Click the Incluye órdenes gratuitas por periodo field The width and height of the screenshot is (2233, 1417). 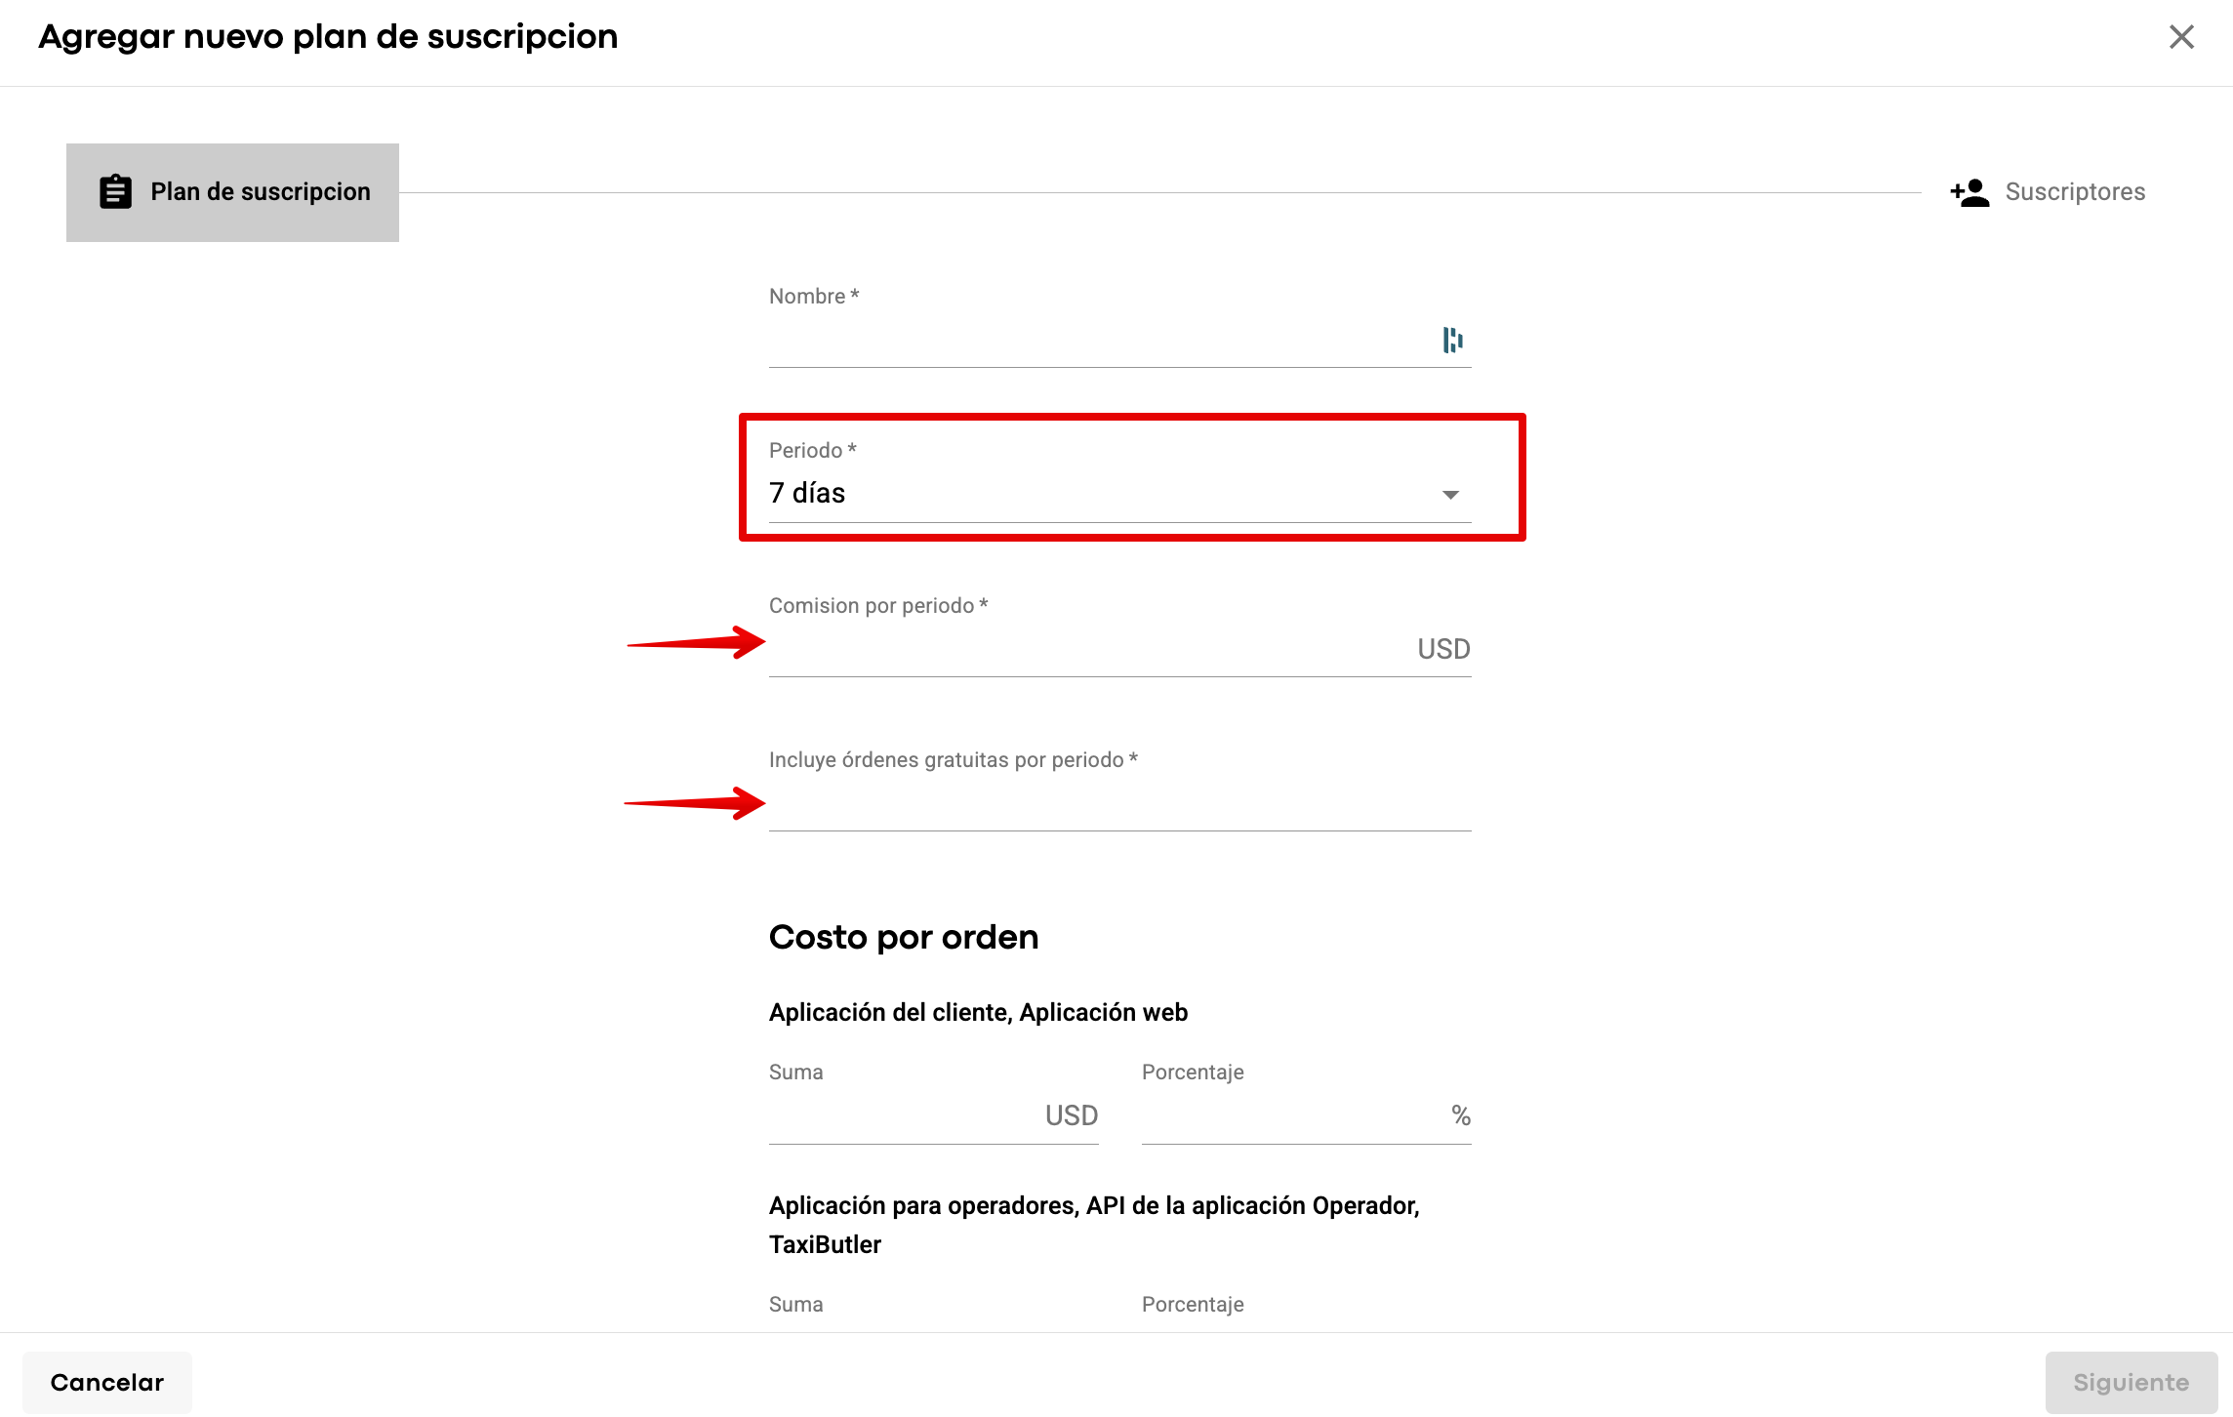1118,804
